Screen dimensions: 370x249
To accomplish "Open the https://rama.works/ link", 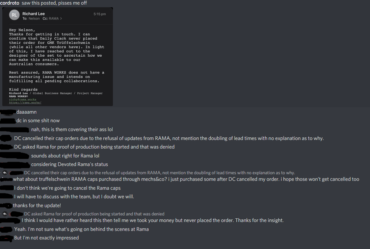I will (x=25, y=102).
